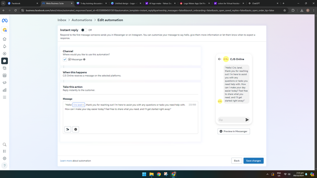The height and width of the screenshot is (178, 317).
Task: Click the browser back arrow
Action: (4, 10)
